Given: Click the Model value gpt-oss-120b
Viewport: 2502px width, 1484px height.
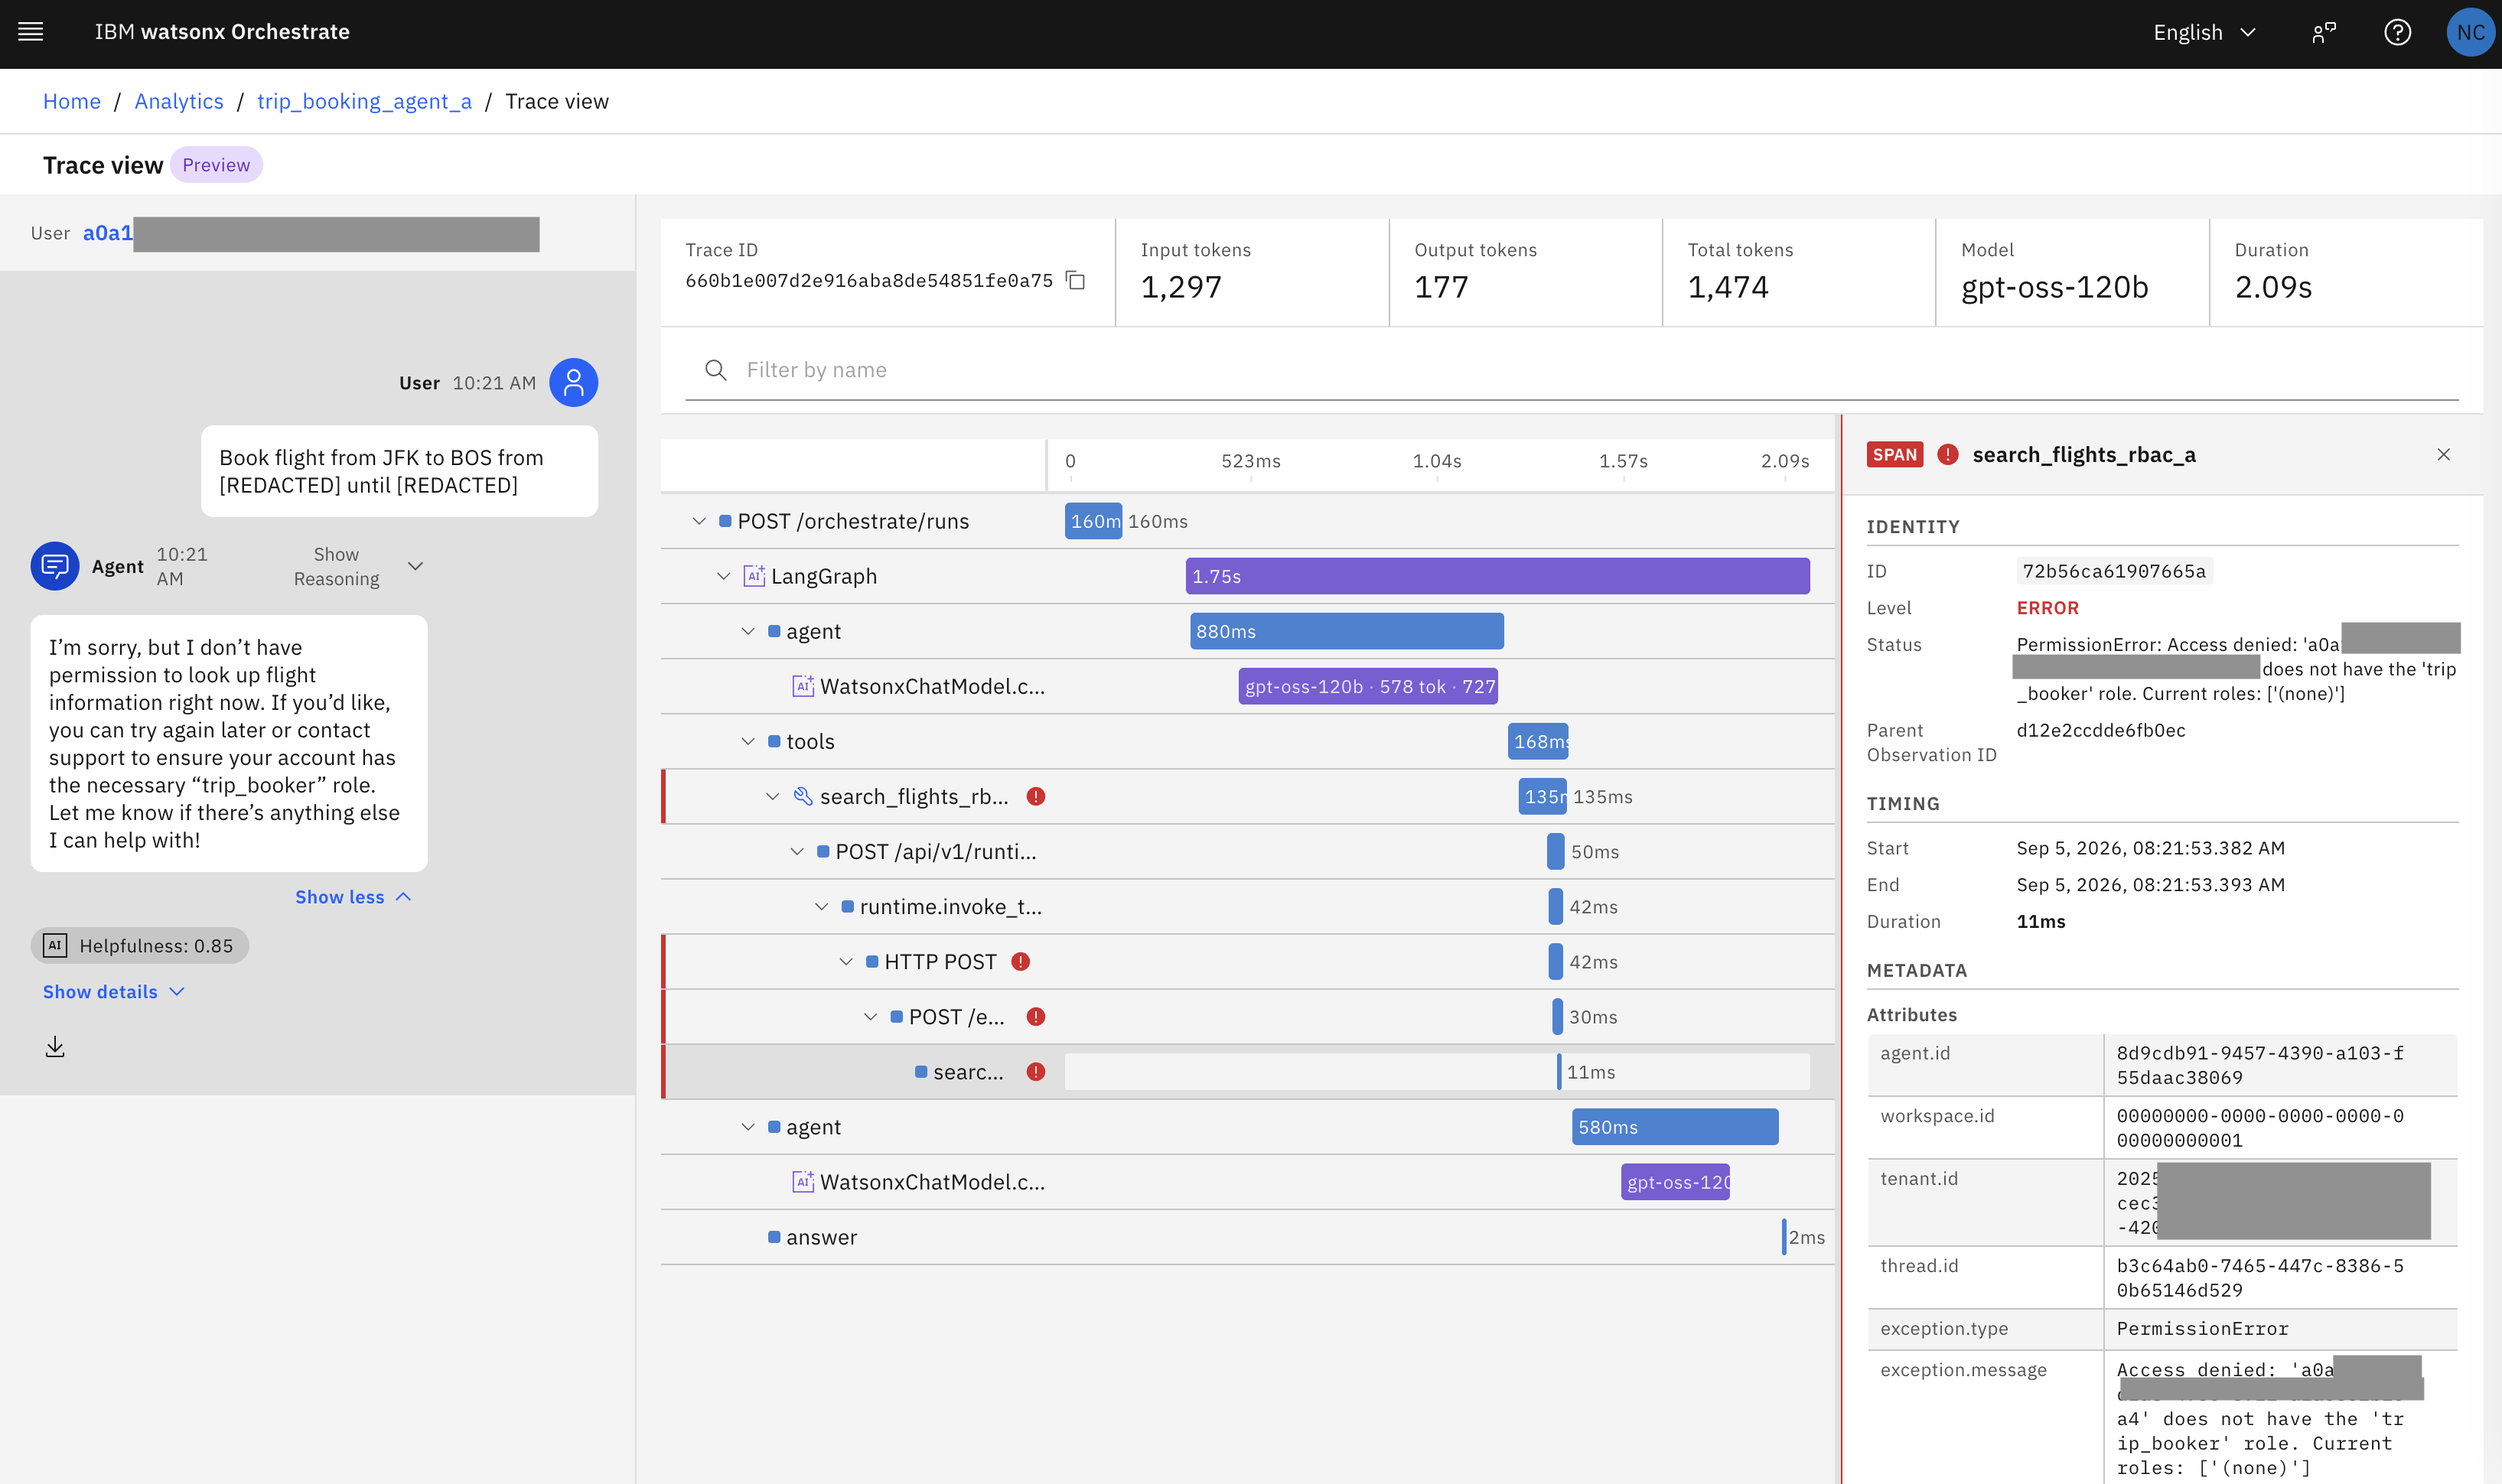Looking at the screenshot, I should click(x=2054, y=287).
